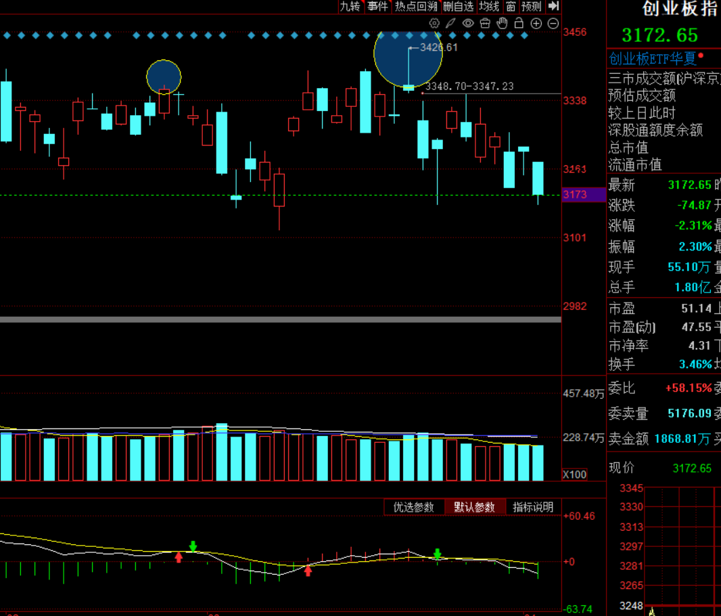Toggle the chart lock icon
This screenshot has height=616, width=721.
pyautogui.click(x=519, y=23)
